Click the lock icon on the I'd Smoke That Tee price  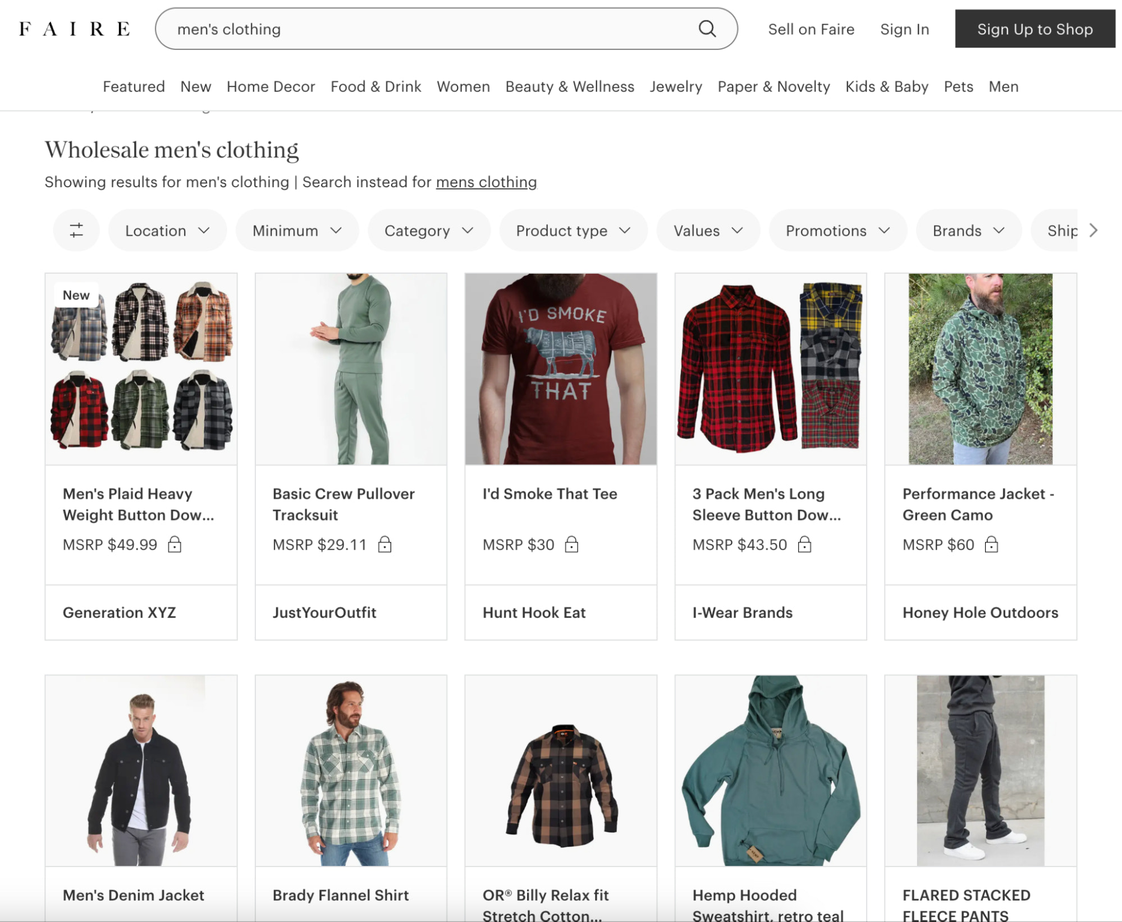[572, 544]
